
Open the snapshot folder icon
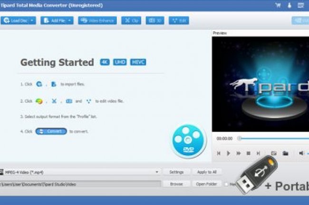coord(285,153)
